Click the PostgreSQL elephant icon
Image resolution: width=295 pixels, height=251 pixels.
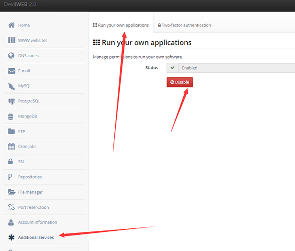(12, 101)
